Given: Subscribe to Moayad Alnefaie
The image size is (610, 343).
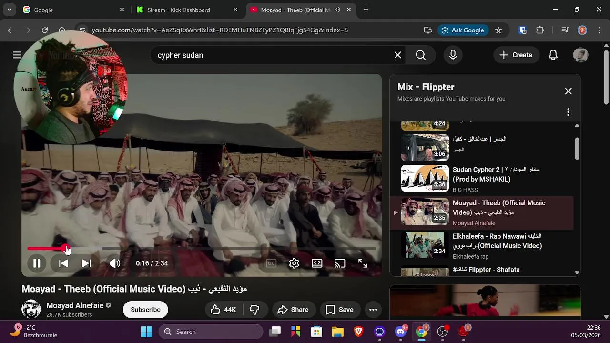Looking at the screenshot, I should [145, 310].
